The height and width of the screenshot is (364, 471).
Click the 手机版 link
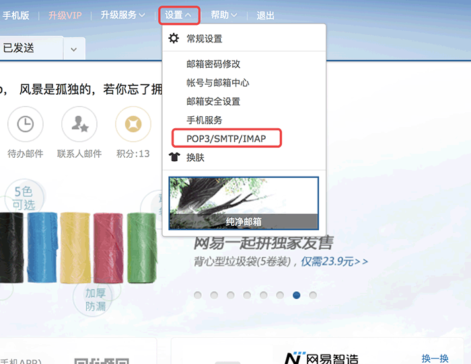tap(15, 15)
